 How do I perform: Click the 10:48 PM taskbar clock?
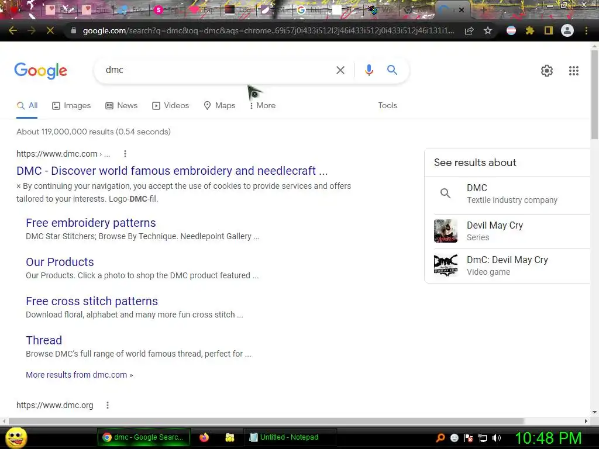pyautogui.click(x=548, y=438)
